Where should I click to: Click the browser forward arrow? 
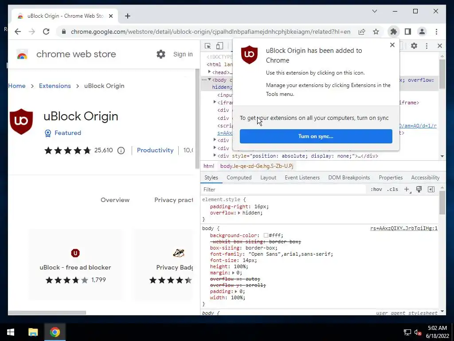[x=32, y=32]
